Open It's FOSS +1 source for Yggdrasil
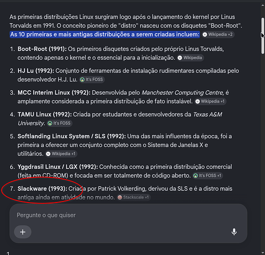Viewport: 265px width, 255px height. tap(207, 175)
